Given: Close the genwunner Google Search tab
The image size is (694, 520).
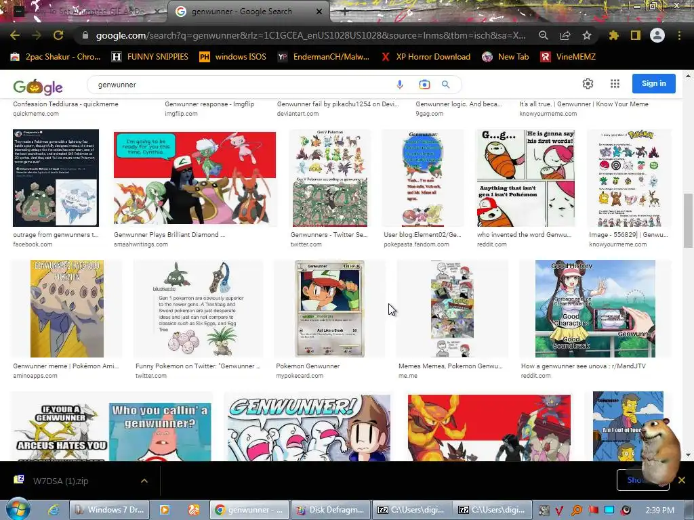Looking at the screenshot, I should (319, 12).
